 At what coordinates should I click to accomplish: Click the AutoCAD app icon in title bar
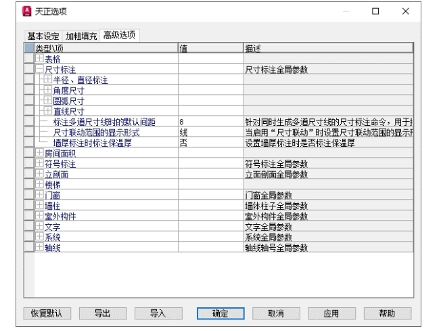pos(27,12)
